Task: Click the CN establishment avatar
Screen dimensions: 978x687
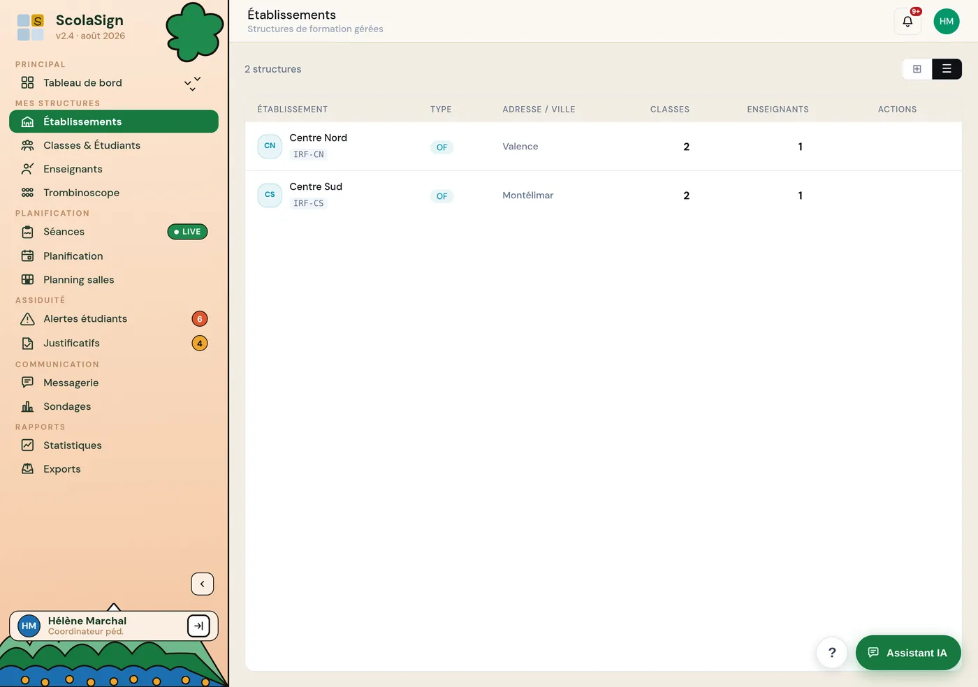Action: click(x=270, y=146)
